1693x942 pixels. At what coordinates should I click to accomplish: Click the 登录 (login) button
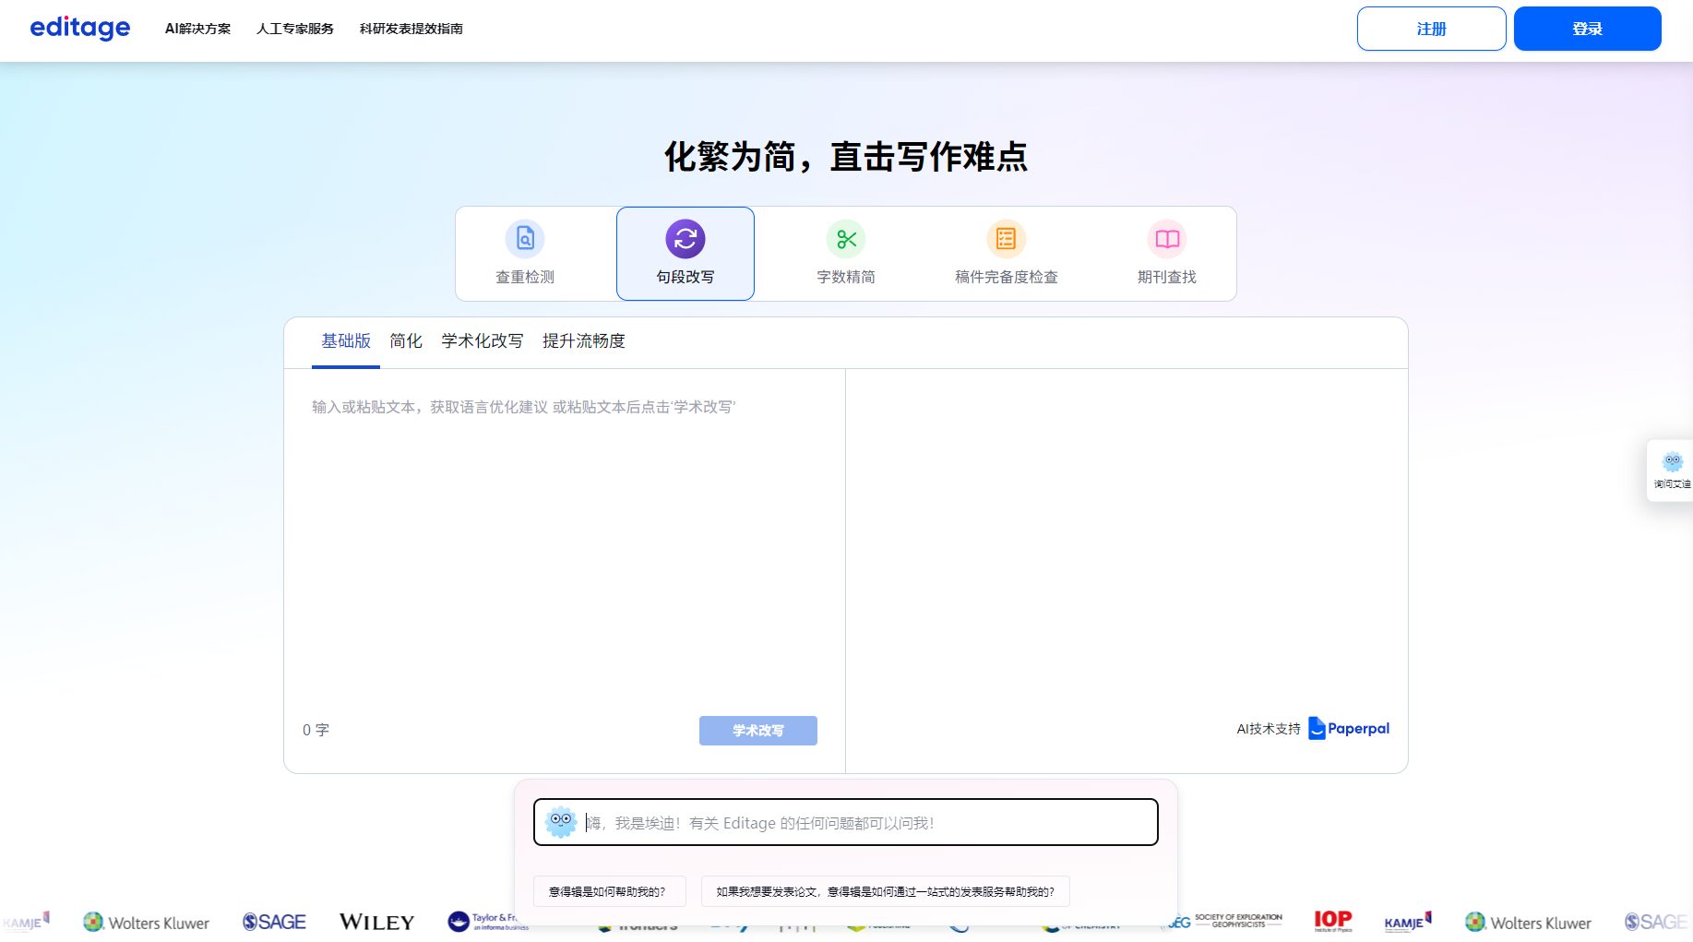[1586, 29]
